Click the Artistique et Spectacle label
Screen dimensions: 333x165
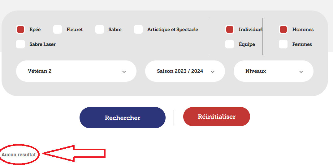click(173, 30)
